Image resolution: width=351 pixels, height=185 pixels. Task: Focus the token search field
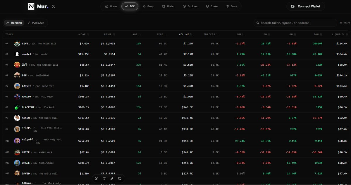pyautogui.click(x=295, y=23)
